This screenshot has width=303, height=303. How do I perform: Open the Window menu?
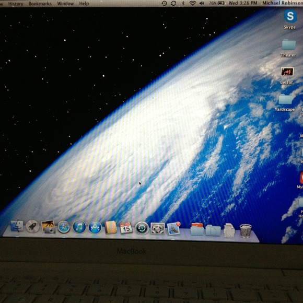pyautogui.click(x=65, y=4)
